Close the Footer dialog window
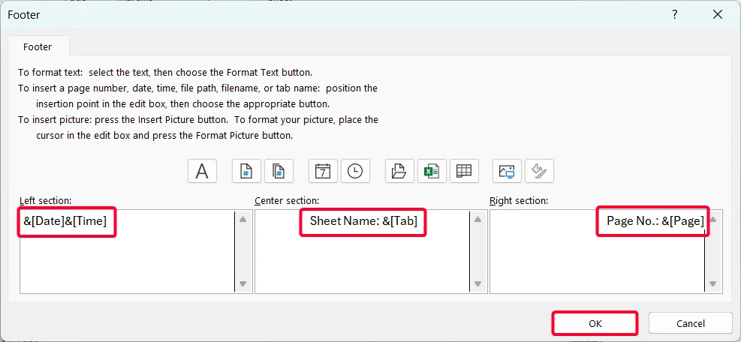 pos(718,15)
